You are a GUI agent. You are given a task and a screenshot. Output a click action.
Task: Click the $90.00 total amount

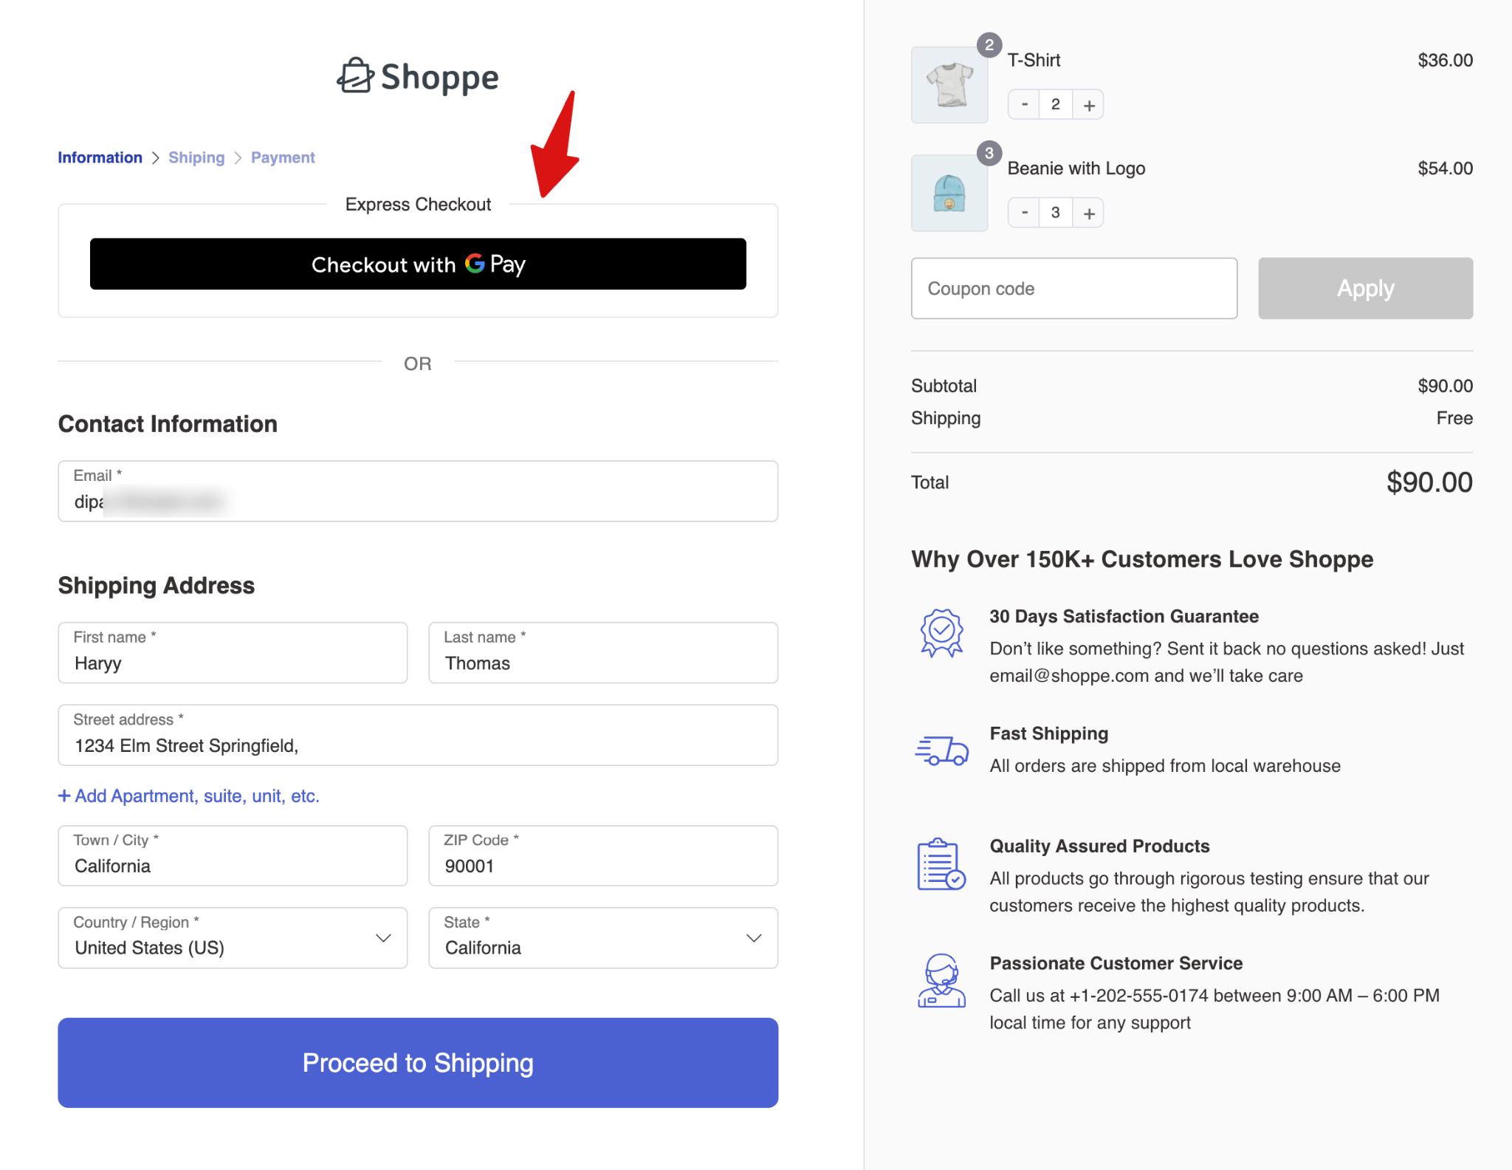[x=1429, y=482]
